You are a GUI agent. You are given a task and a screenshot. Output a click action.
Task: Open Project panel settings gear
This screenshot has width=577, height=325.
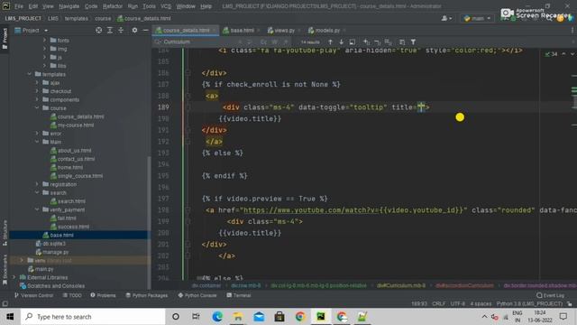point(134,30)
